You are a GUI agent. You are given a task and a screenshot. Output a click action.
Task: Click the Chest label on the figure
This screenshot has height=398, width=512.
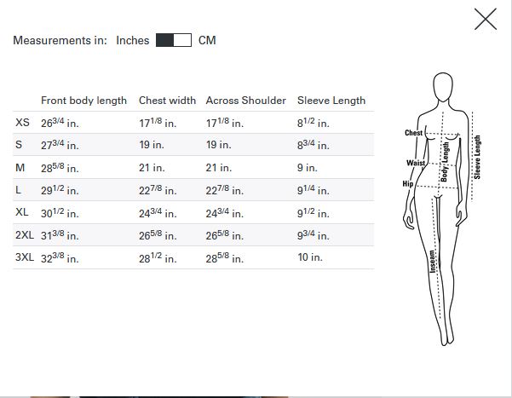(x=413, y=133)
